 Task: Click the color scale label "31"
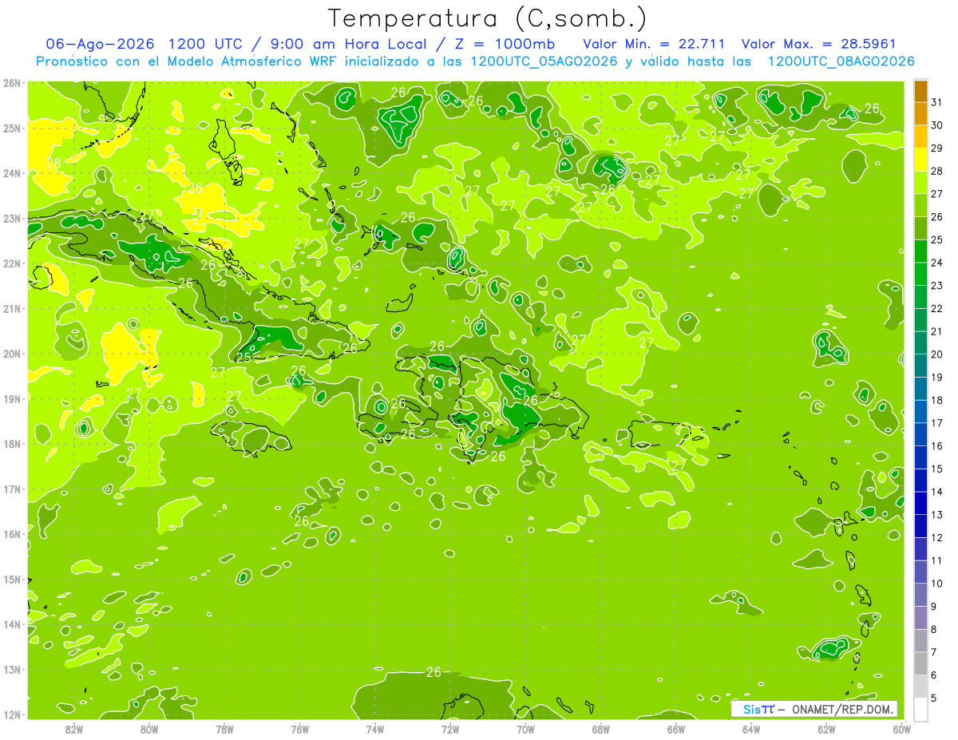click(936, 102)
